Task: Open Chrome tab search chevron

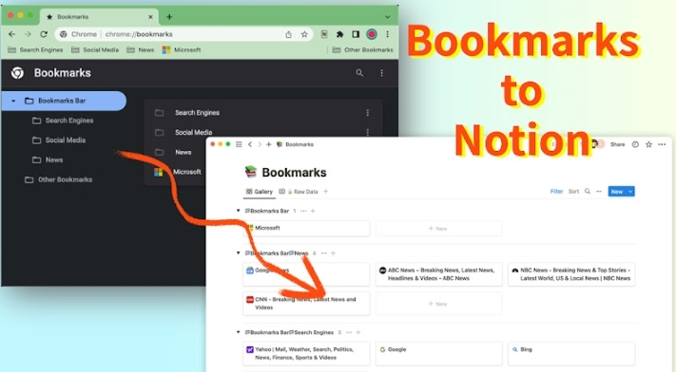Action: (387, 17)
